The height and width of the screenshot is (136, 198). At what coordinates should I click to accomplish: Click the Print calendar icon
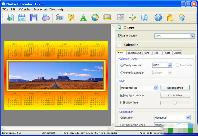45,18
